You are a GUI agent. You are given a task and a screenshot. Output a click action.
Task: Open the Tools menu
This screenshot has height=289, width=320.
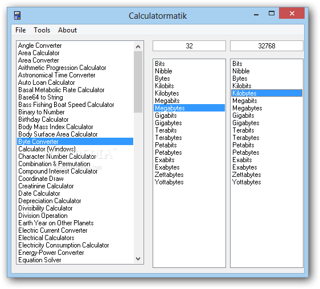click(x=42, y=30)
